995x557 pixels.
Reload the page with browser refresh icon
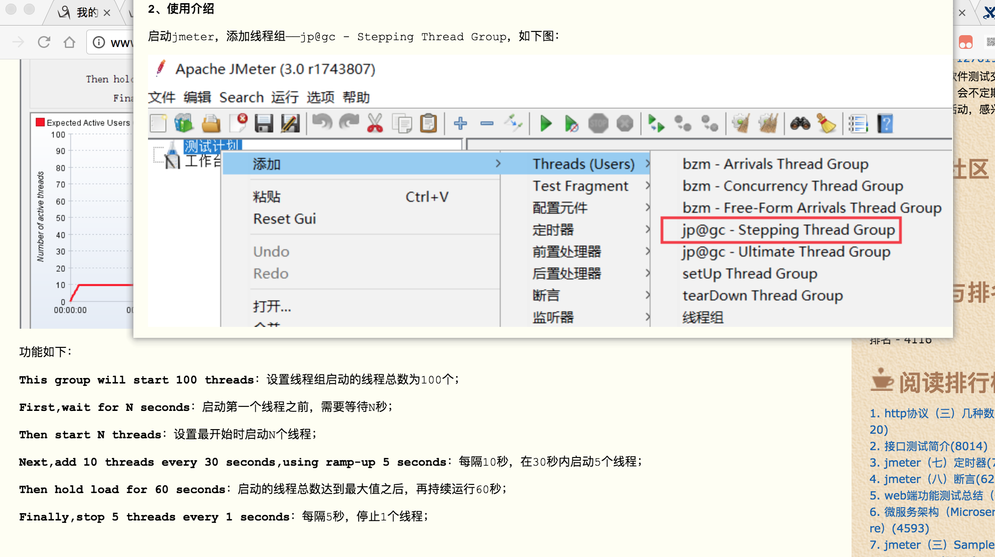(x=44, y=42)
